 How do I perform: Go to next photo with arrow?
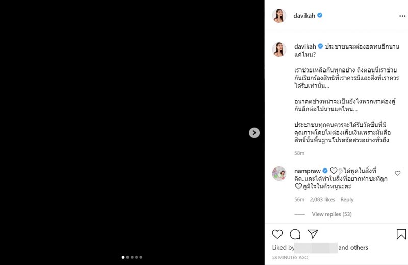click(x=254, y=133)
